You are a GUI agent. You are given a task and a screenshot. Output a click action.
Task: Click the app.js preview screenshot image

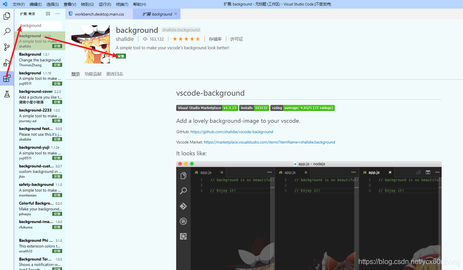[309, 216]
